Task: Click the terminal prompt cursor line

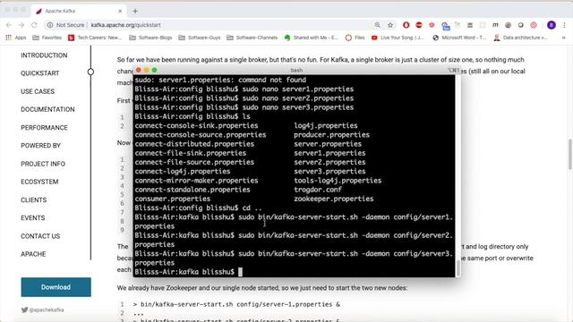Action: 188,272
